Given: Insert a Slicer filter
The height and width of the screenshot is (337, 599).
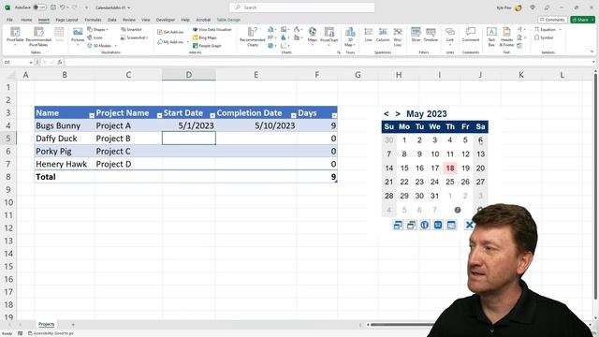Looking at the screenshot, I should [x=416, y=35].
